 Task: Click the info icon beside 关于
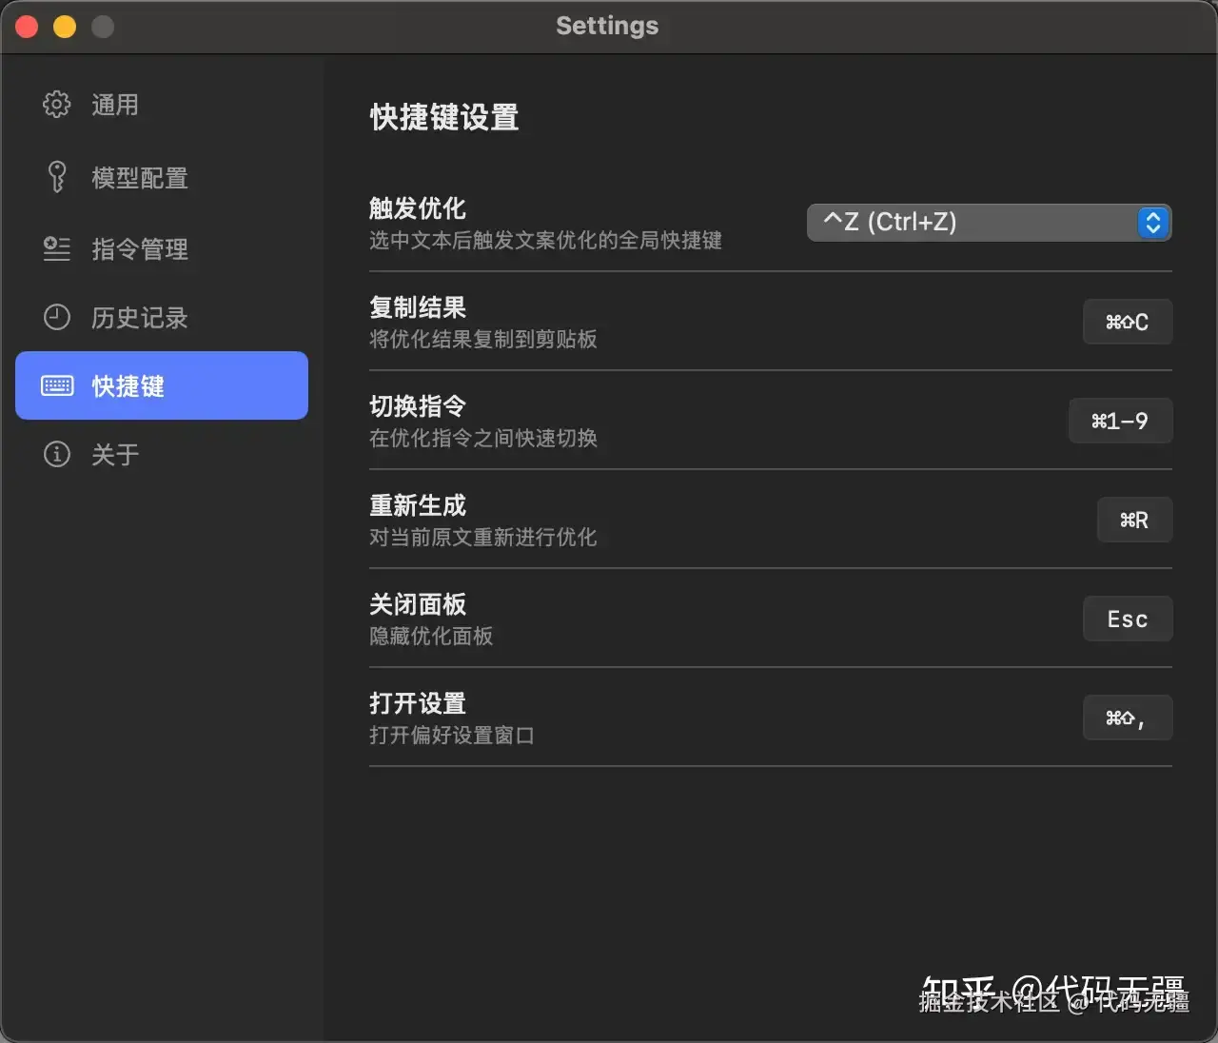pos(57,454)
